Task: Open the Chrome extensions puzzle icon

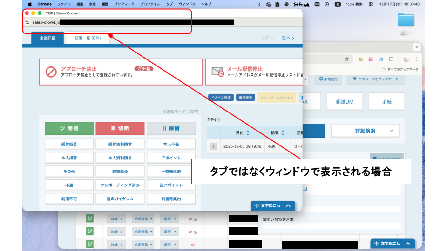Action: point(391,59)
